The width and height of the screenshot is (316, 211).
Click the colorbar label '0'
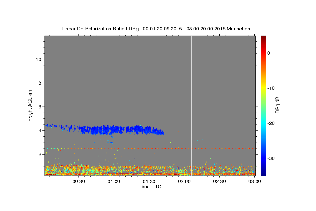click(269, 53)
